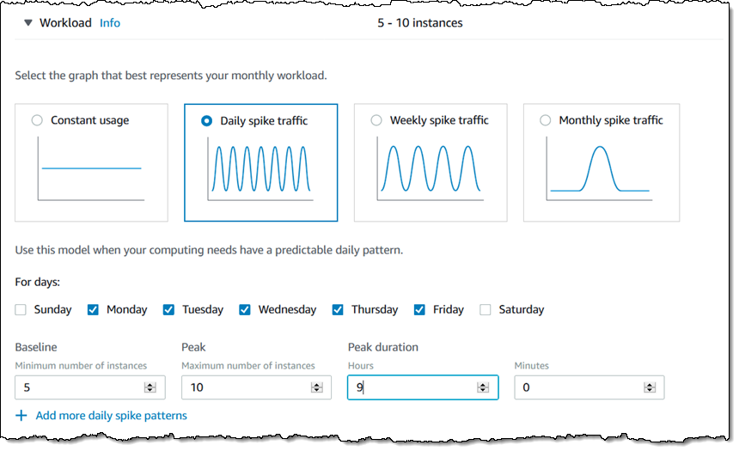The height and width of the screenshot is (451, 739).
Task: Select the Constant usage radio button
Action: point(37,120)
